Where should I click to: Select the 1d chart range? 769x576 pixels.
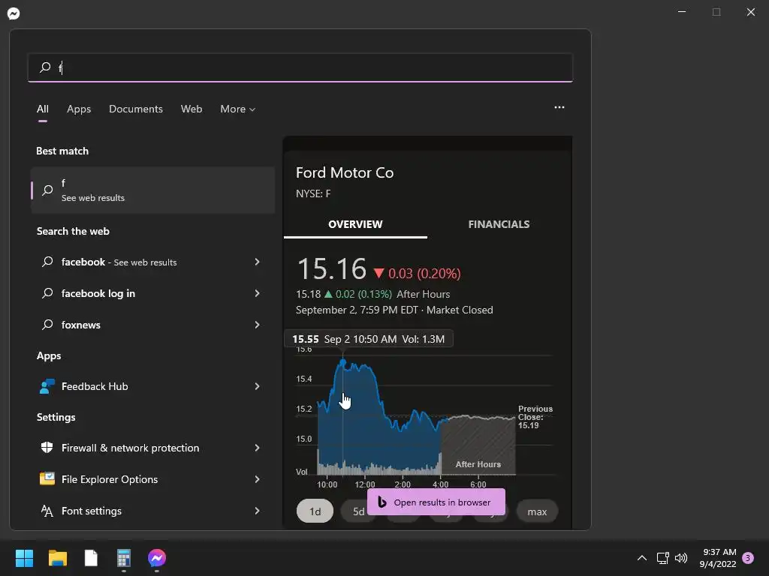point(315,511)
